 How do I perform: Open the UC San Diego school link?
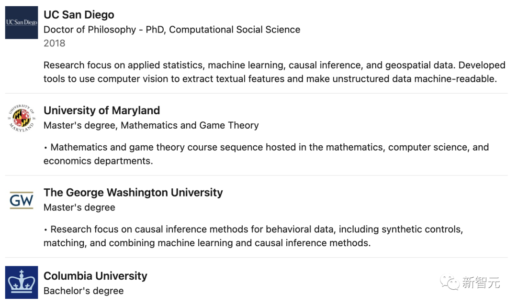79,15
